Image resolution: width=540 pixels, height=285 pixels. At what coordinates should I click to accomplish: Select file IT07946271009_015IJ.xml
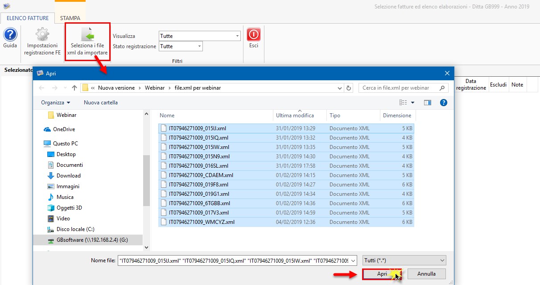(x=286, y=128)
